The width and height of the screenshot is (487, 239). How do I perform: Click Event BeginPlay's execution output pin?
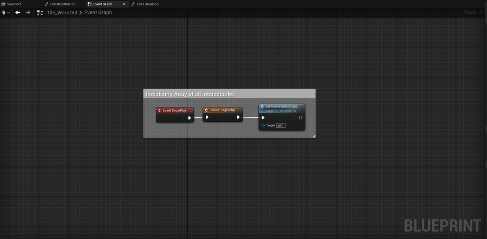[190, 118]
